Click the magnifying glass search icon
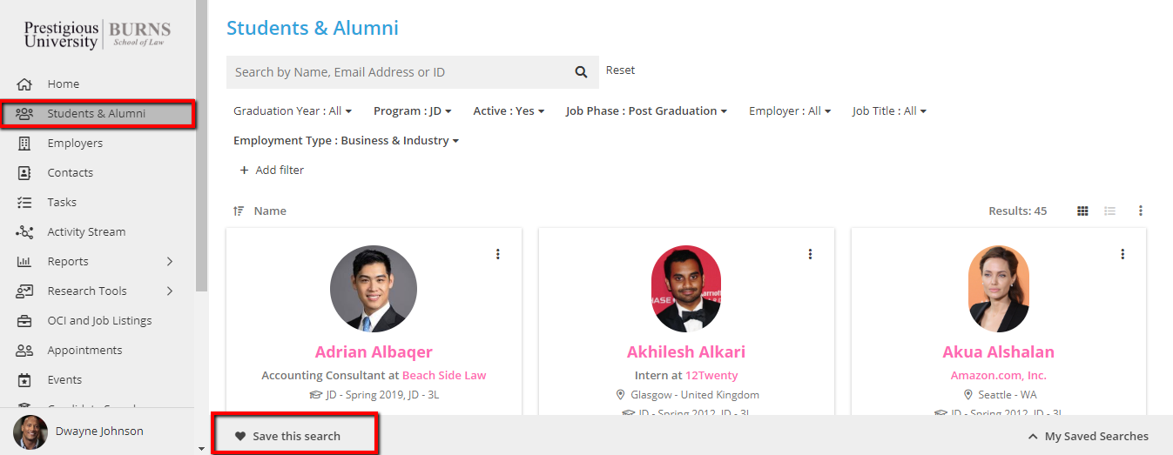The width and height of the screenshot is (1173, 455). 581,72
